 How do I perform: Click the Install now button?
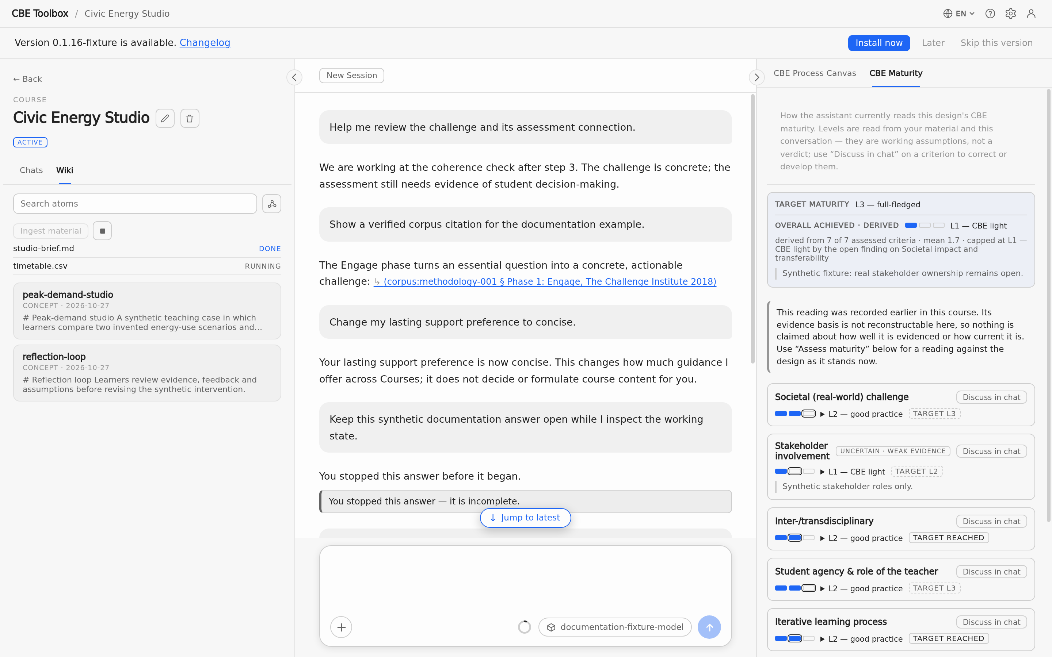[x=878, y=43]
